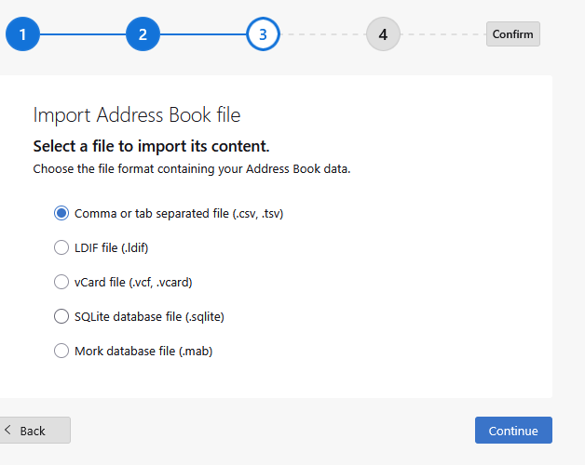Click the 'vCard file (.vcf, .vcard)' label text
This screenshot has width=585, height=465.
coord(133,282)
